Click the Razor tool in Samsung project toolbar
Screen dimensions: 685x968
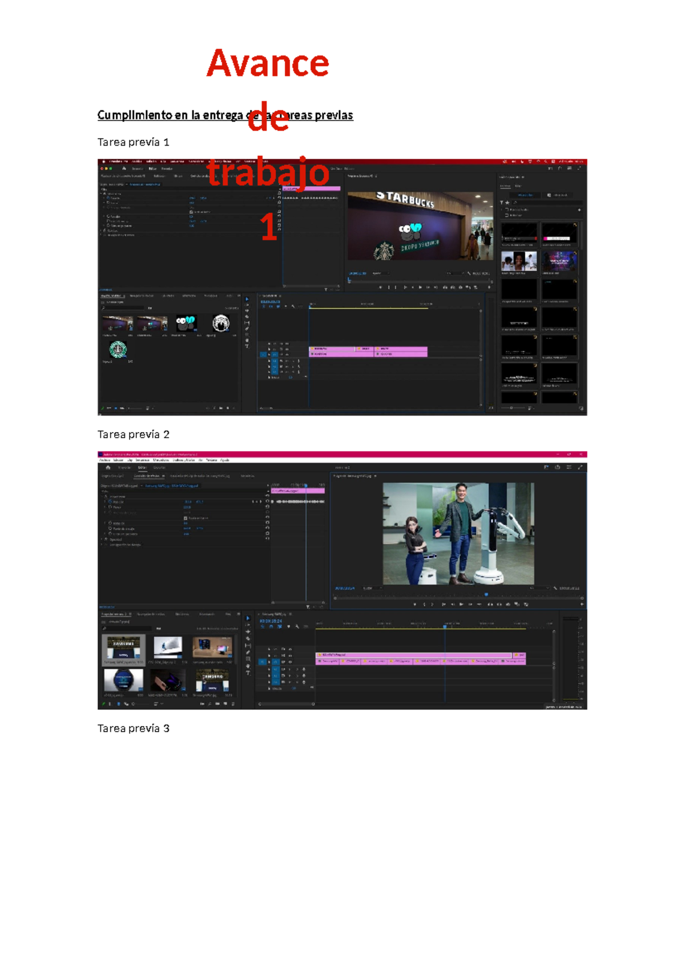tap(248, 639)
